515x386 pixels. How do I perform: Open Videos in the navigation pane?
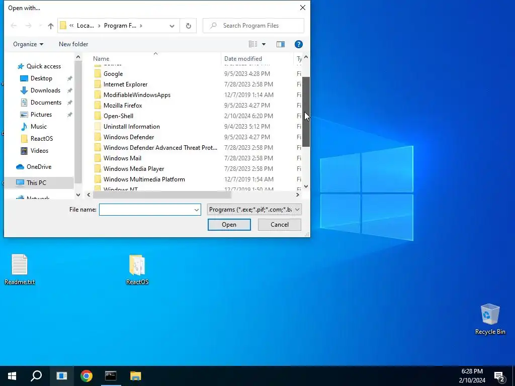click(39, 151)
